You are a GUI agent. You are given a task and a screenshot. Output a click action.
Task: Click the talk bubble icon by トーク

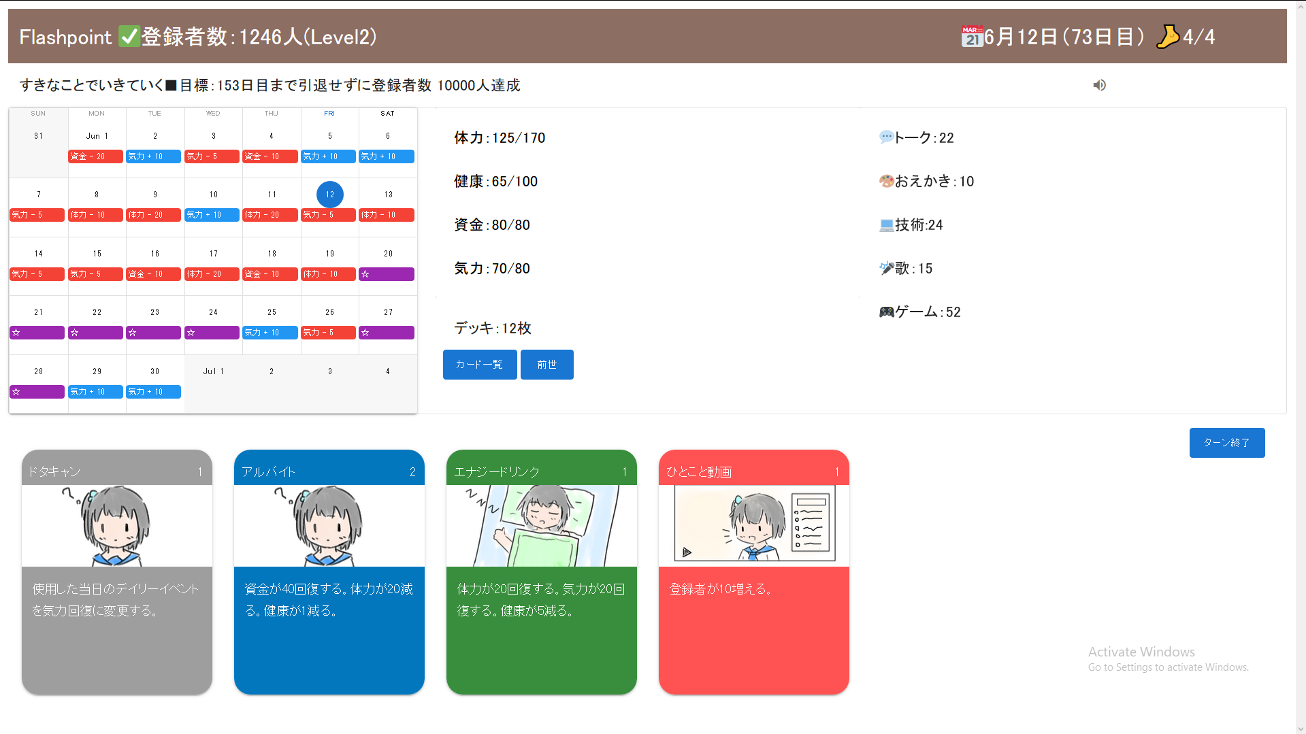[x=885, y=137]
